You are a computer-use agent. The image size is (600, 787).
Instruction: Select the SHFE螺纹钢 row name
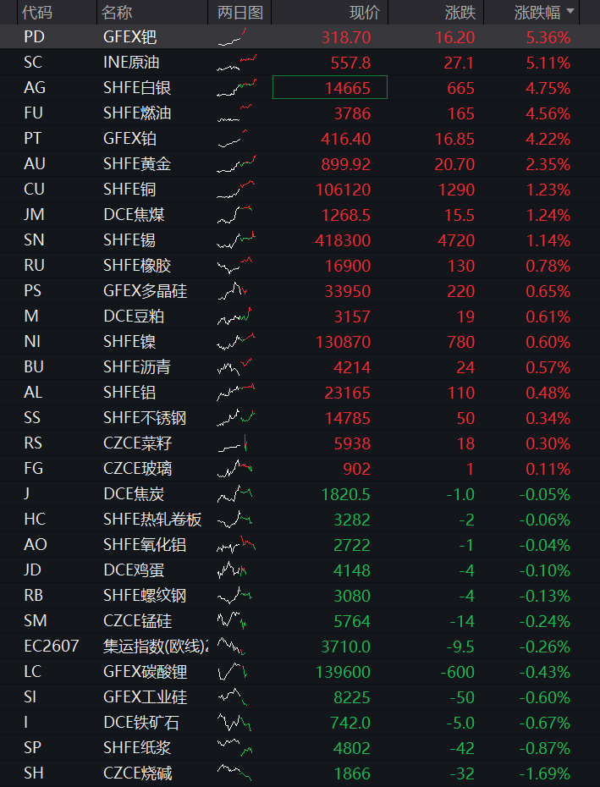coord(145,595)
